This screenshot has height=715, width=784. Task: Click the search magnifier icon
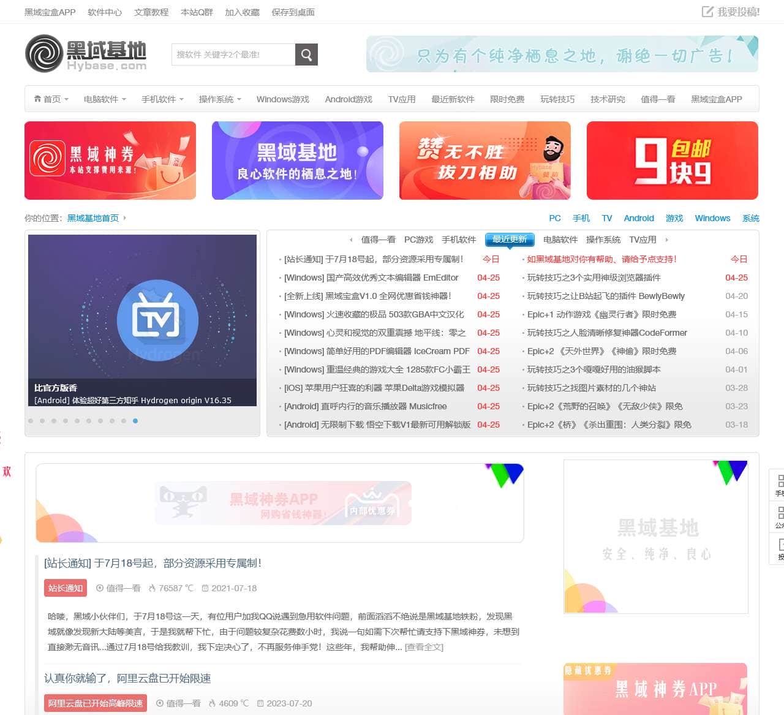coord(306,55)
